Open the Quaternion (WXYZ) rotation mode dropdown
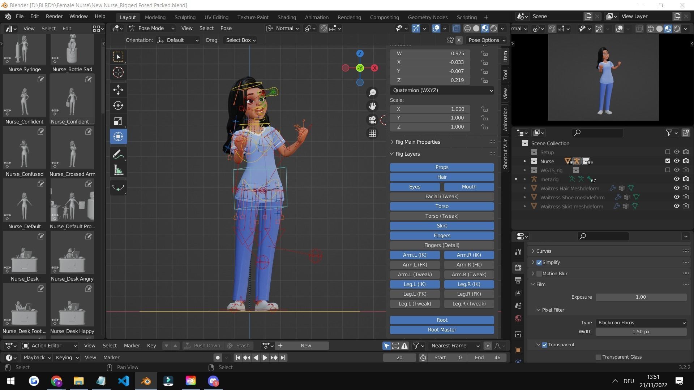 (442, 90)
